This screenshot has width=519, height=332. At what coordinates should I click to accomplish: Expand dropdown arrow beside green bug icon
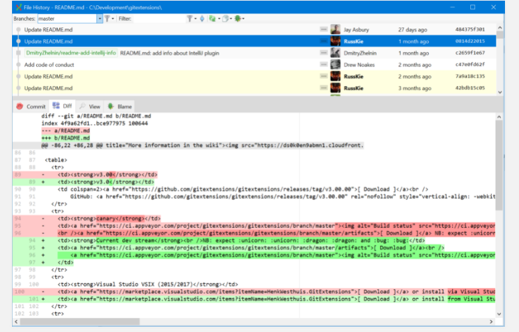pyautogui.click(x=243, y=19)
